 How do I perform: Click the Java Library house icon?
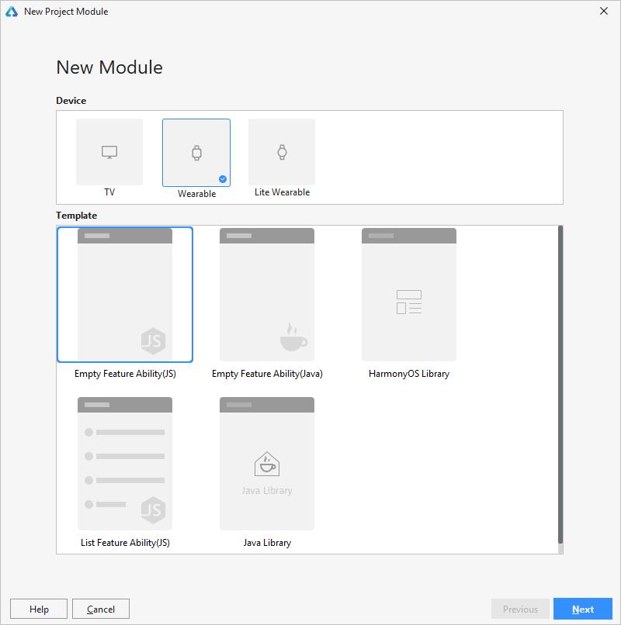click(x=267, y=464)
